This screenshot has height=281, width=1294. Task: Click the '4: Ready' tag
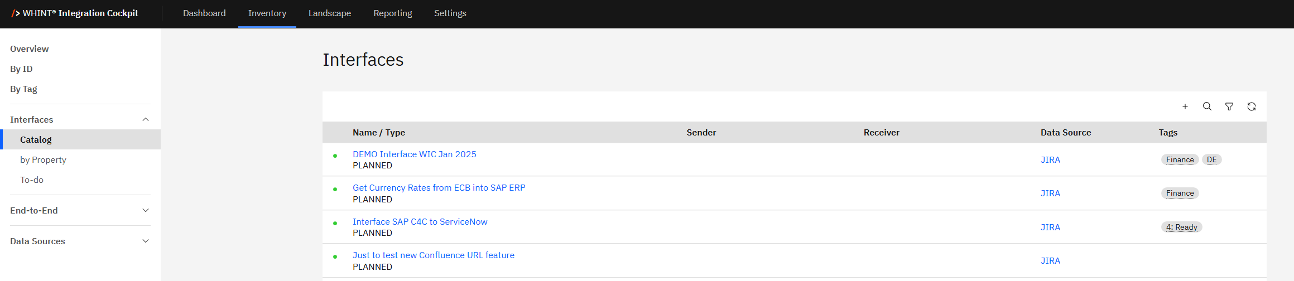pyautogui.click(x=1181, y=227)
